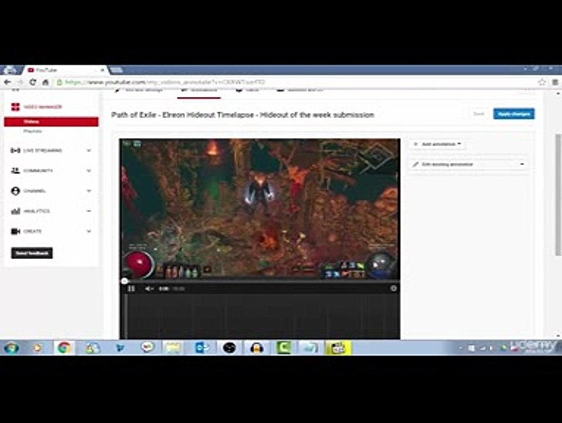
Task: Open a new browser tab
Action: click(116, 70)
